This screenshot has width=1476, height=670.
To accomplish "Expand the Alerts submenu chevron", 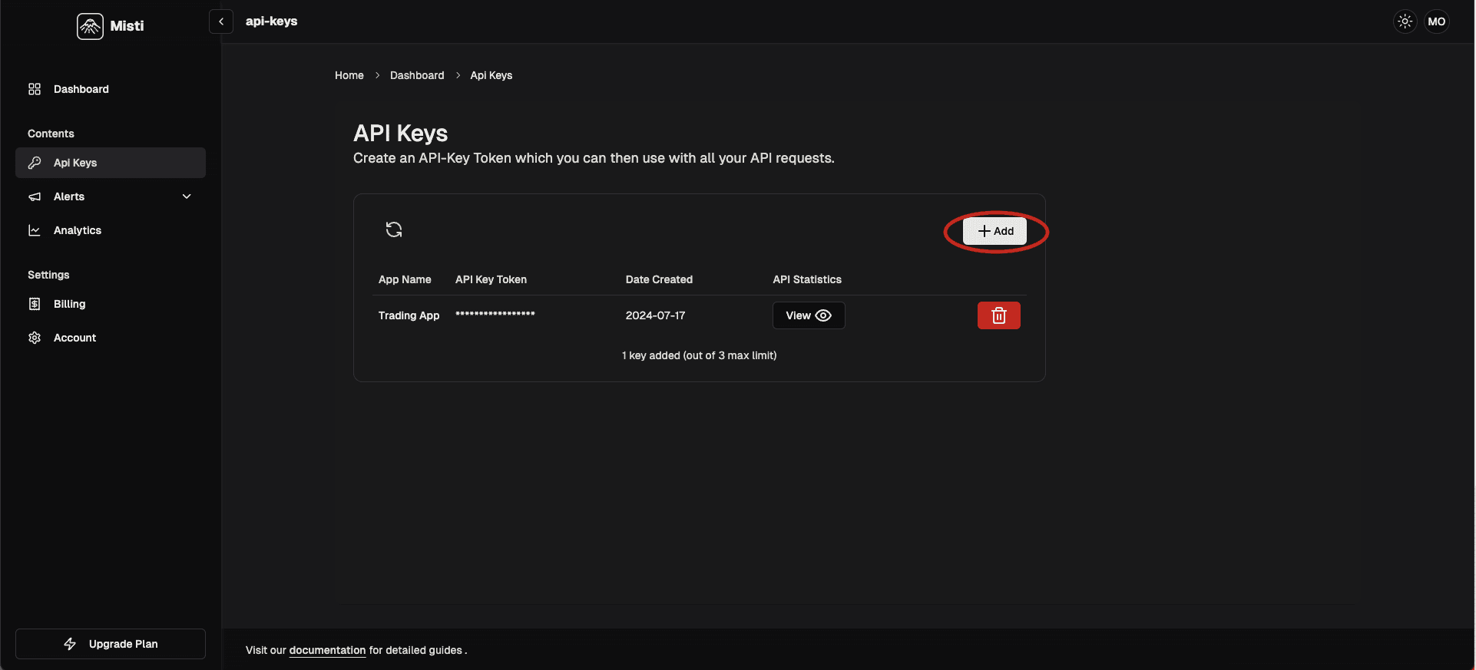I will [187, 196].
